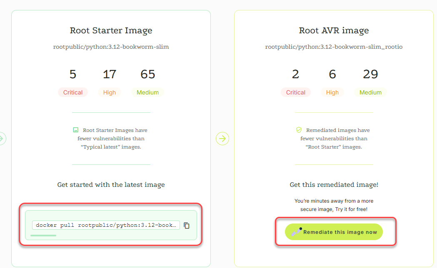The width and height of the screenshot is (437, 268).
Task: Click You're minutes away from a more secure image text
Action: point(334,205)
